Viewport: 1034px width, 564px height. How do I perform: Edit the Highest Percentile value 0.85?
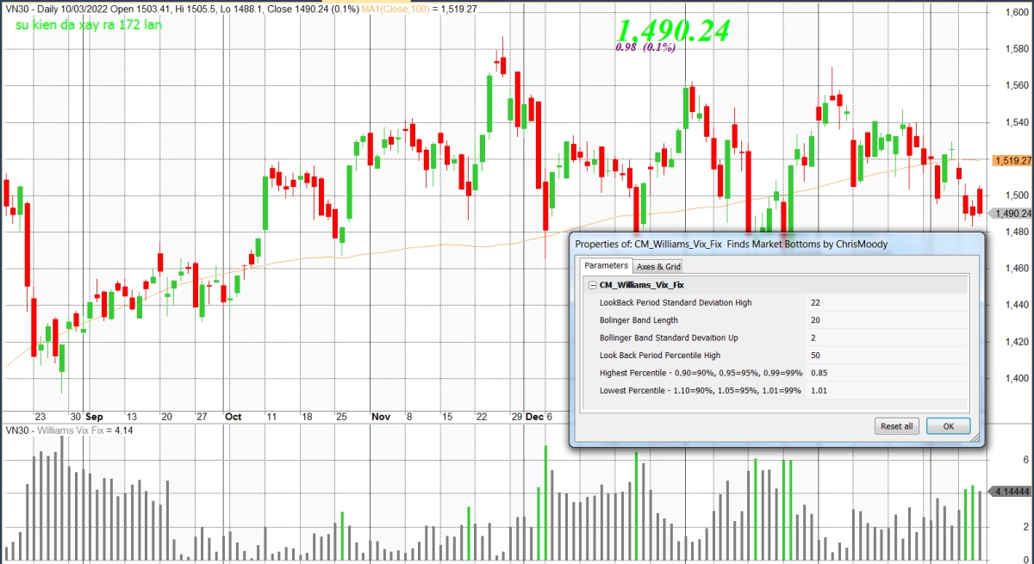click(887, 373)
